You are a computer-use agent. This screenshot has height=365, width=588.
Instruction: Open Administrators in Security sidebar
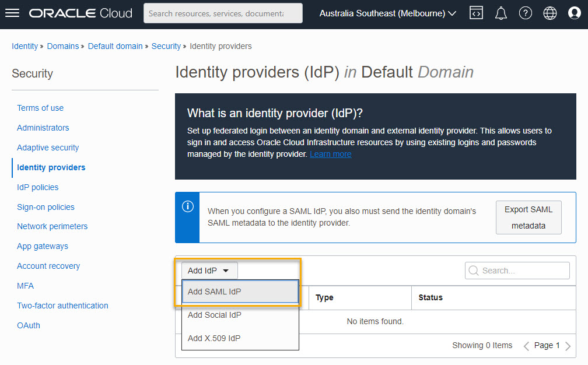point(43,128)
